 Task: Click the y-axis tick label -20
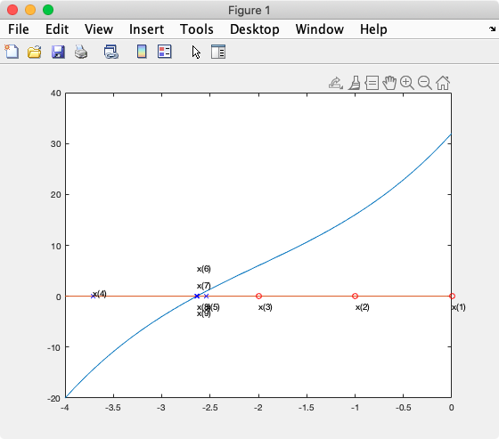click(x=53, y=398)
